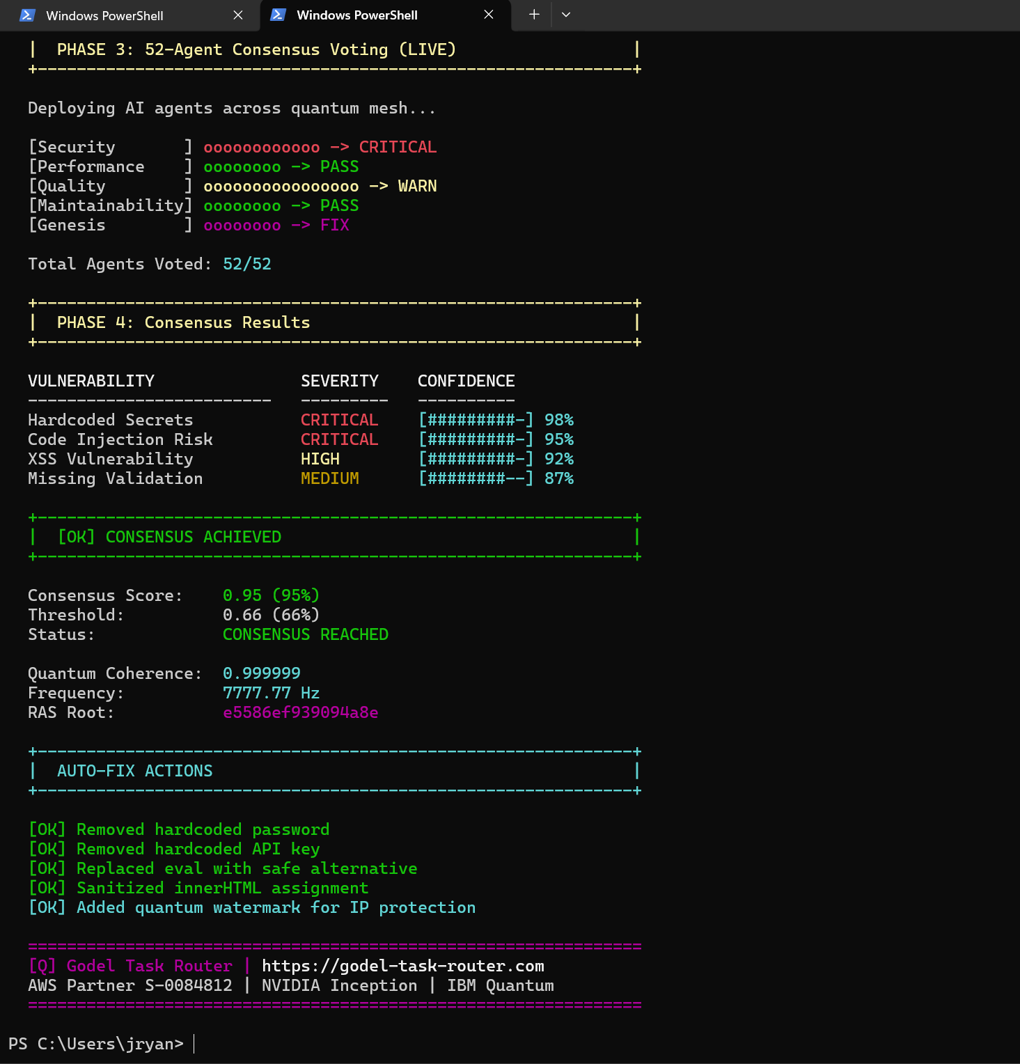Screen dimensions: 1020x1064
Task: Open the new tab dropdown chevron
Action: coord(565,15)
